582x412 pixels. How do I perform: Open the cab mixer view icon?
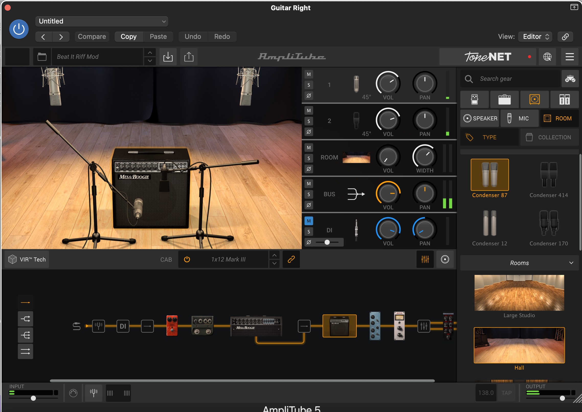coord(425,260)
